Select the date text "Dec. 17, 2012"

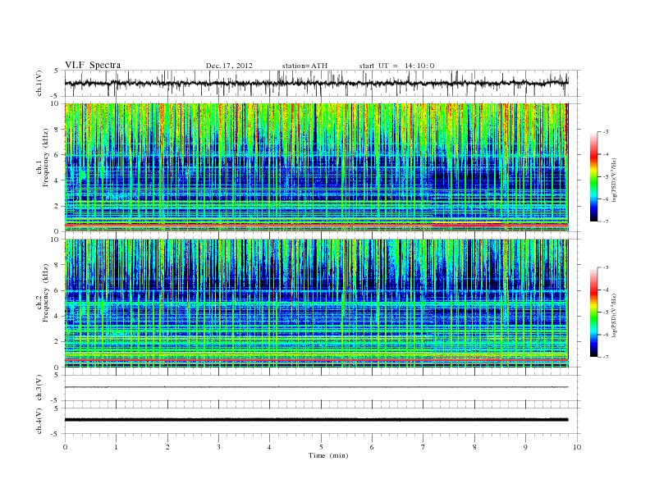pyautogui.click(x=229, y=66)
